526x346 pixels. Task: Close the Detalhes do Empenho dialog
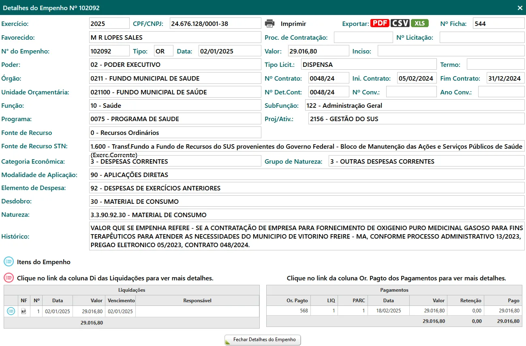(520, 8)
